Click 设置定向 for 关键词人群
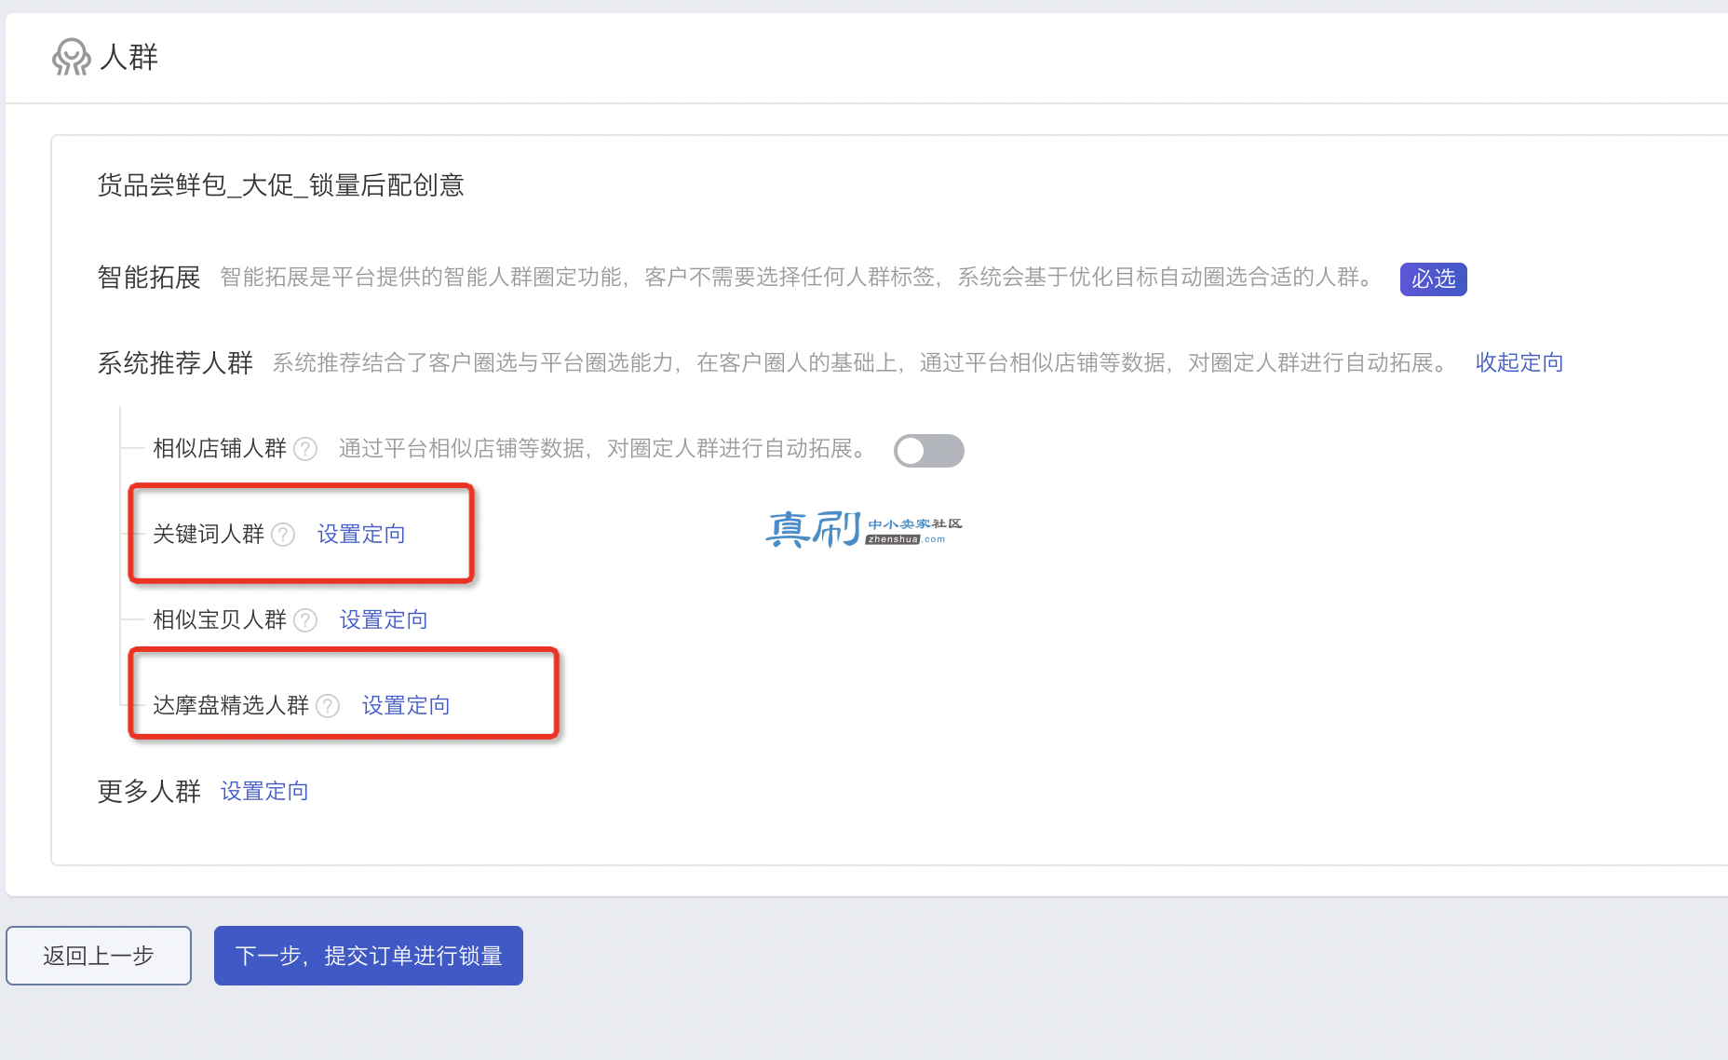 pos(361,534)
